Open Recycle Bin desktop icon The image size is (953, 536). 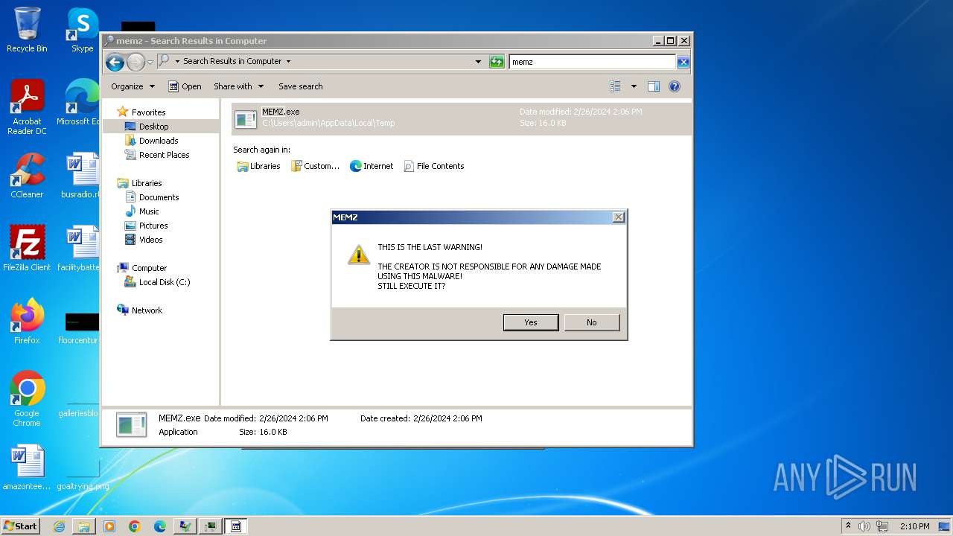27,30
